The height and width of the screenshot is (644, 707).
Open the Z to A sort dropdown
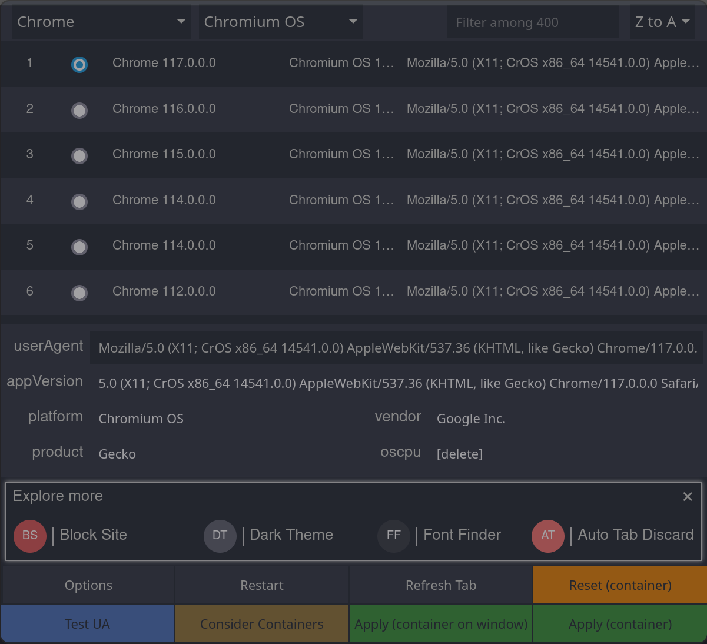tap(662, 22)
